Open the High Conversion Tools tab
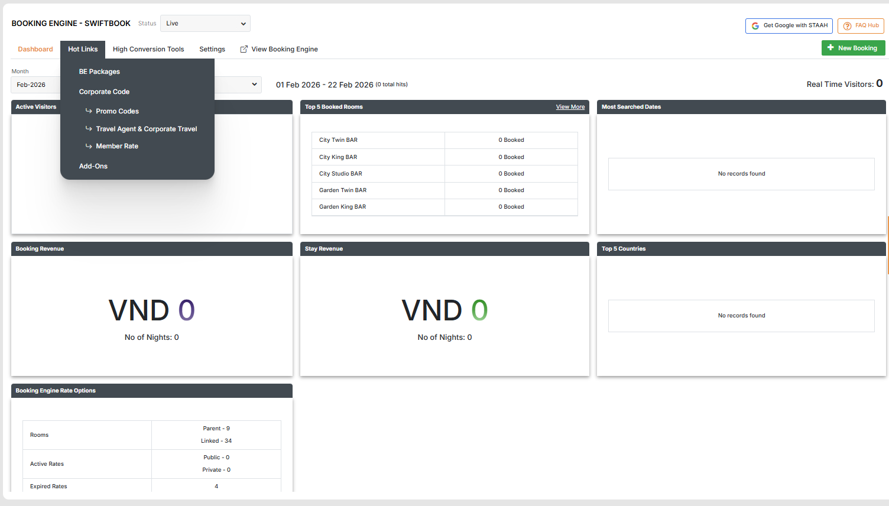Screen dimensions: 889x506 [x=148, y=50]
